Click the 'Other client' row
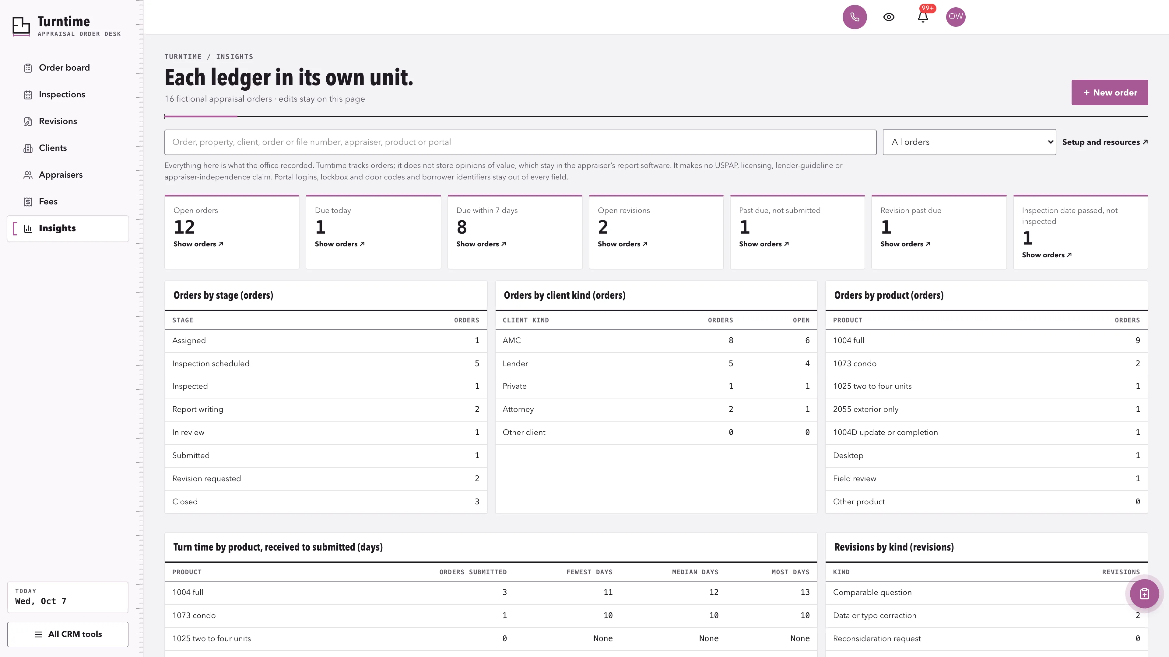 coord(656,433)
